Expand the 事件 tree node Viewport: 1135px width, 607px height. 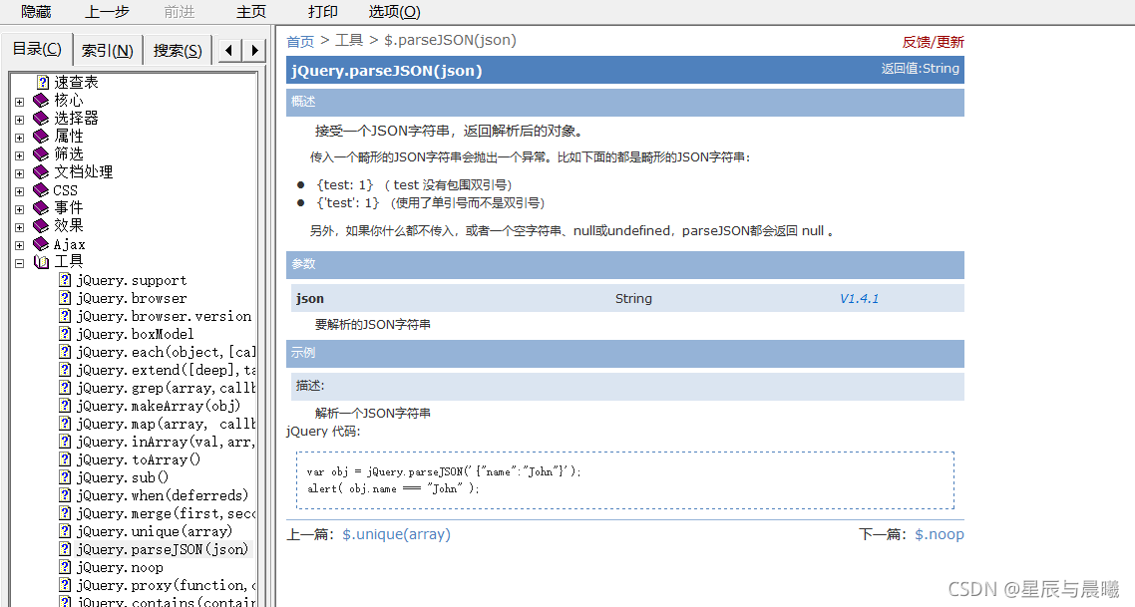click(20, 209)
